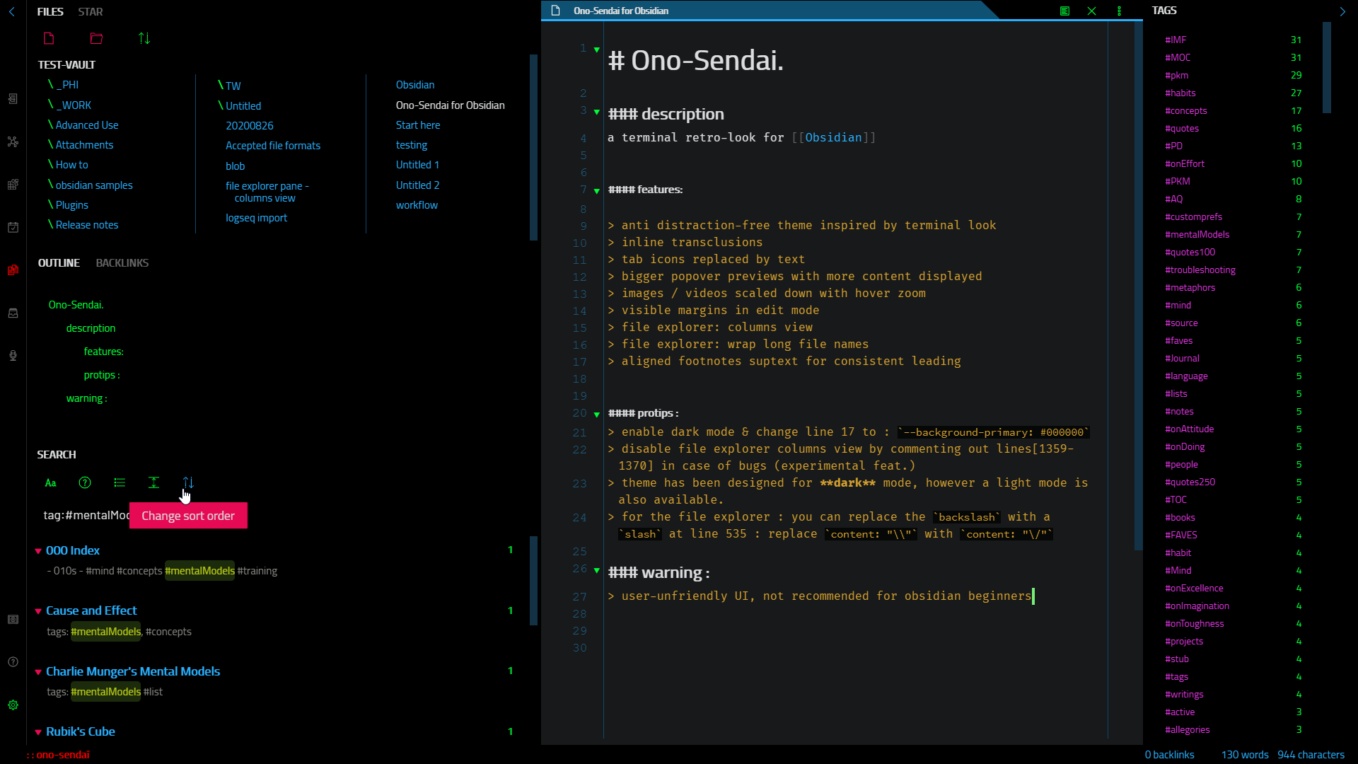Click the audio recorder microphone icon
Screen dimensions: 1358x764
point(13,355)
